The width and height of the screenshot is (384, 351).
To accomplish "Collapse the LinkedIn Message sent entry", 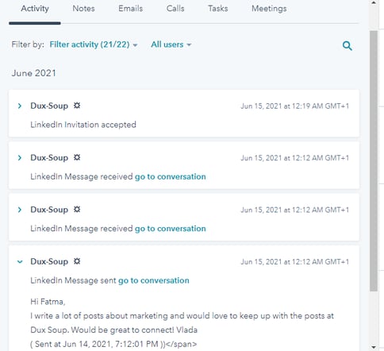I will pos(20,261).
